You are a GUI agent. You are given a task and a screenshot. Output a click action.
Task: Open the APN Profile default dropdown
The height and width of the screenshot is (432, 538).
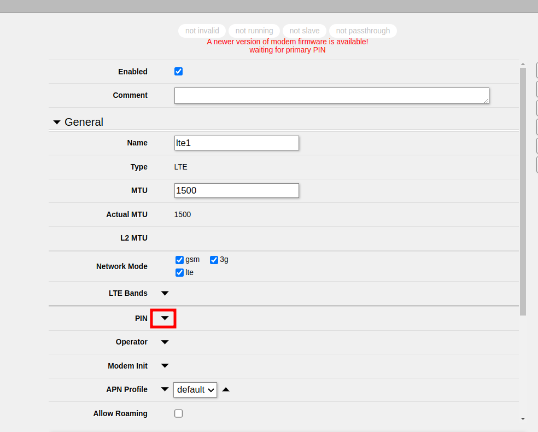click(x=195, y=390)
